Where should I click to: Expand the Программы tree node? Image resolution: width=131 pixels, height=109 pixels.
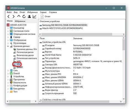click(x=8, y=80)
